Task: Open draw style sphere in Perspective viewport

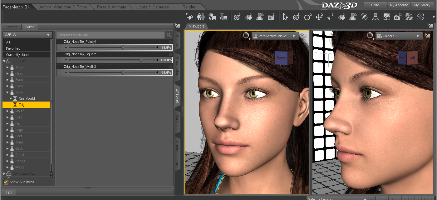Action: (x=246, y=36)
